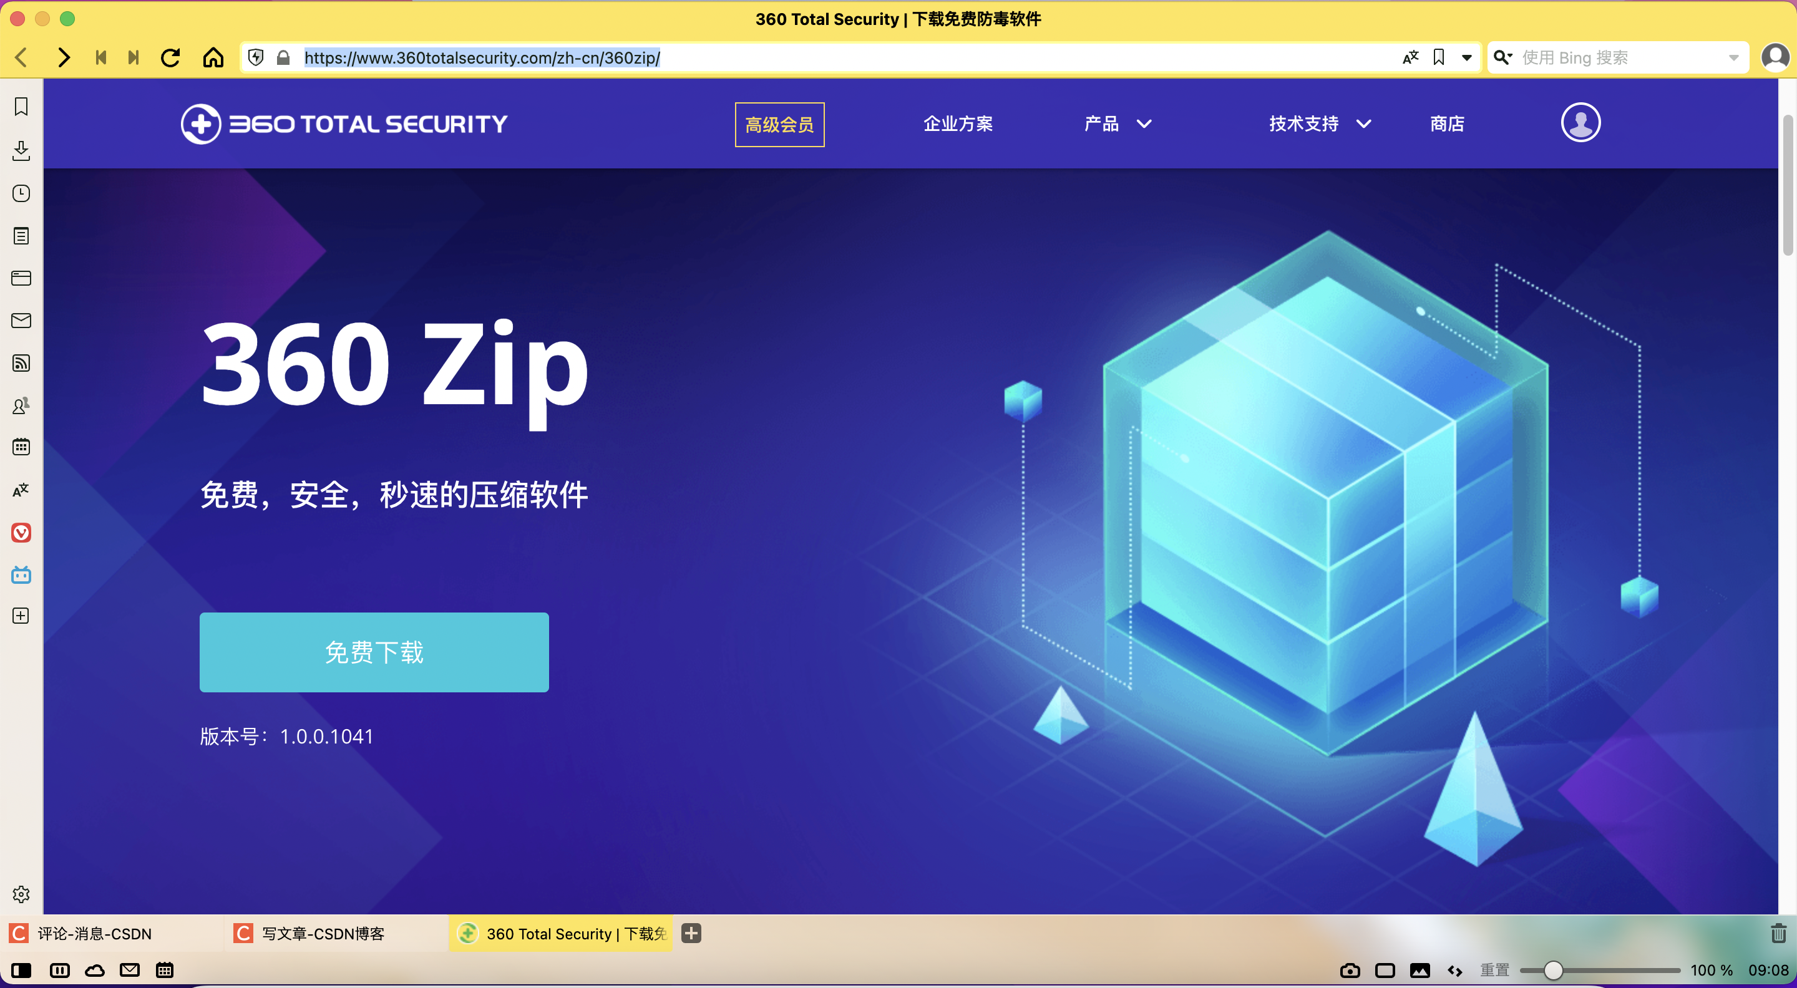Click the version text 1.0.0.1041

click(326, 736)
